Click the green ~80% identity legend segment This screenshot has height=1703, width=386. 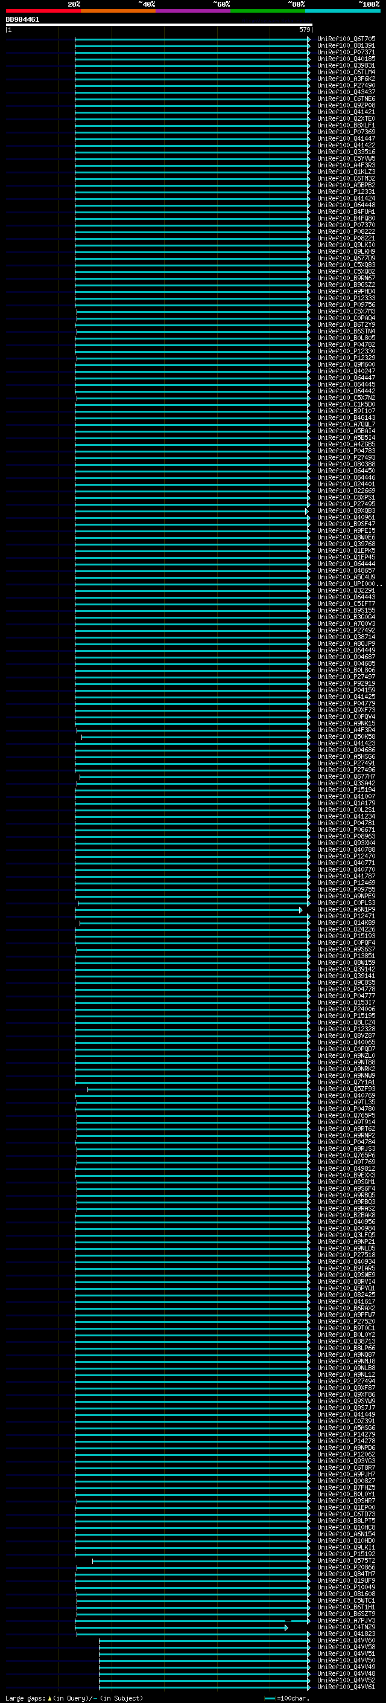click(268, 11)
